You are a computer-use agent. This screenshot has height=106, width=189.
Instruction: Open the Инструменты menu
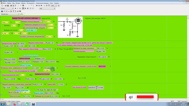pyautogui.click(x=31, y=3)
